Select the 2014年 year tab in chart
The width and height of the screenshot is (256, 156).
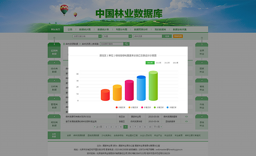tap(150, 63)
